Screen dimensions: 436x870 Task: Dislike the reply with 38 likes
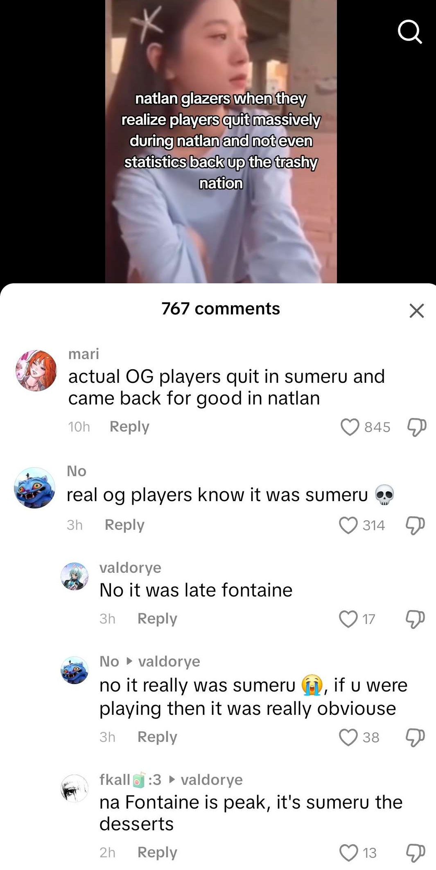pyautogui.click(x=415, y=737)
